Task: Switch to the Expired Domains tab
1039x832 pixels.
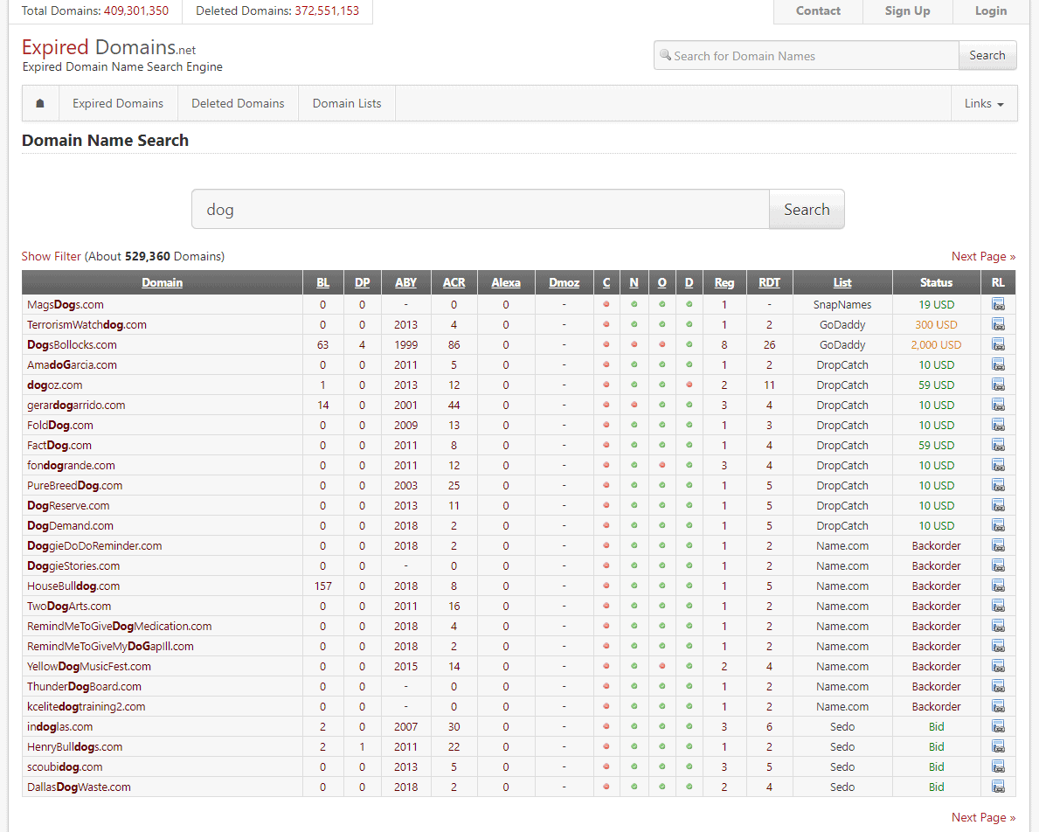Action: [118, 103]
